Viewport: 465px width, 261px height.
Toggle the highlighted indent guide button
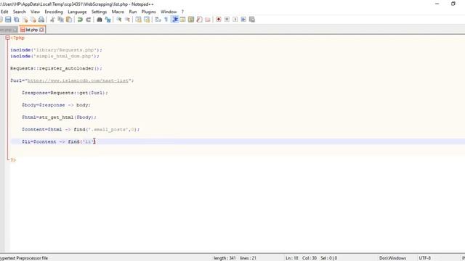(x=174, y=20)
